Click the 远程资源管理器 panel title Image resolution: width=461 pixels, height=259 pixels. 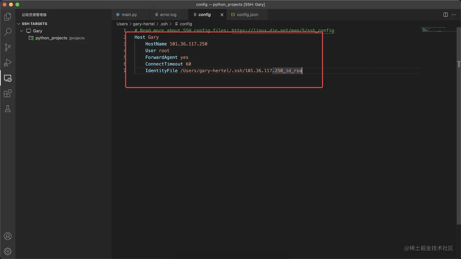click(34, 15)
